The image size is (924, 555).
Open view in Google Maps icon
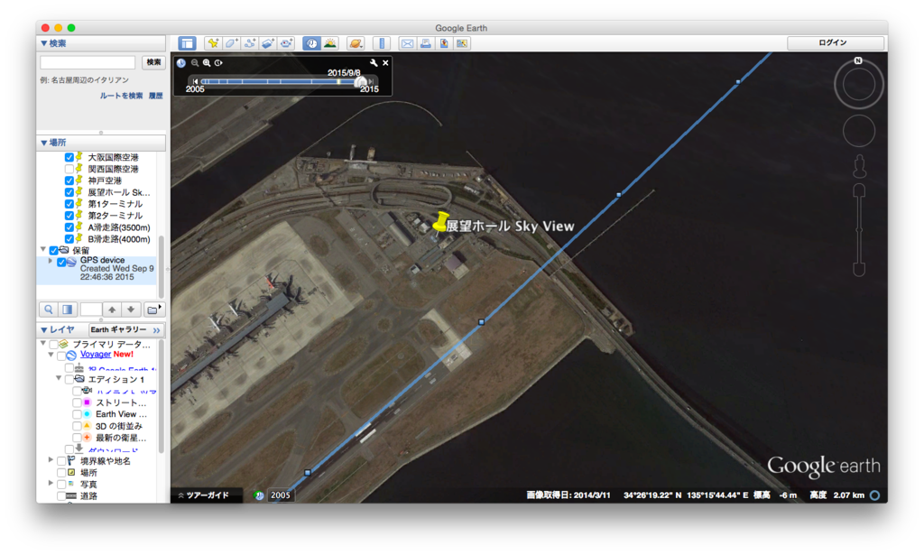click(462, 43)
